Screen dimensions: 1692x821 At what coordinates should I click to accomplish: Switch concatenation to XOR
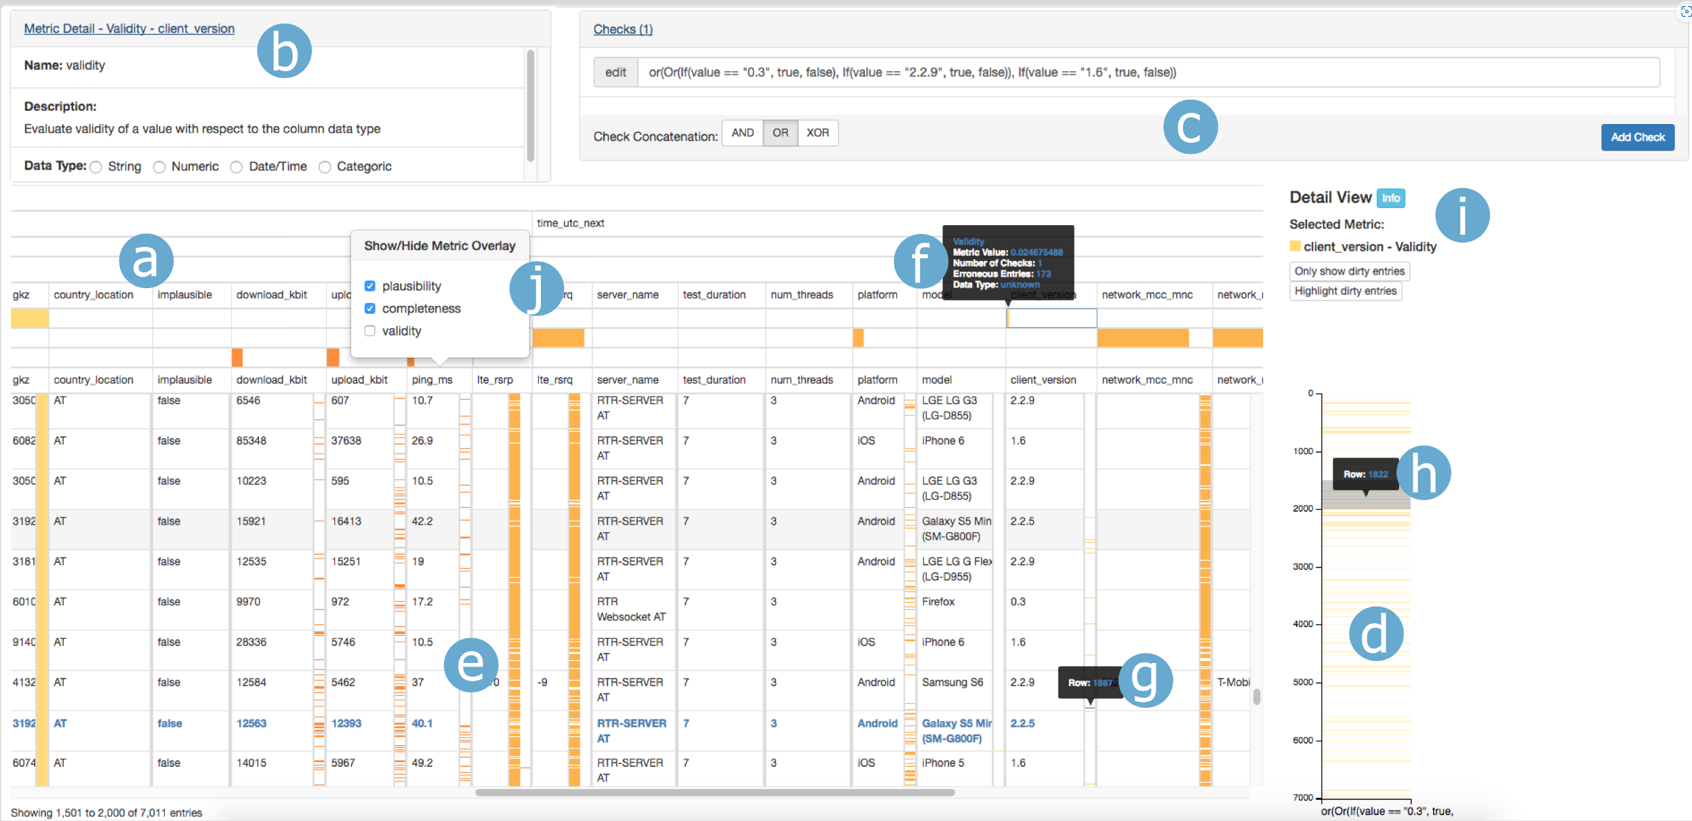(818, 133)
